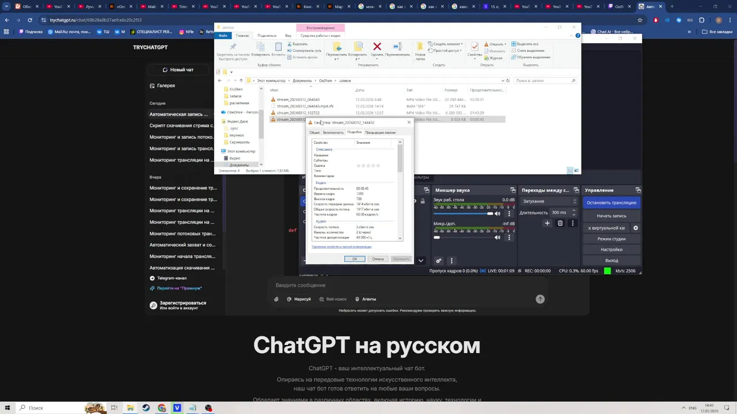Screen dimensions: 737x414
Task: Open Google Chrome from the taskbar
Action: pos(162,408)
